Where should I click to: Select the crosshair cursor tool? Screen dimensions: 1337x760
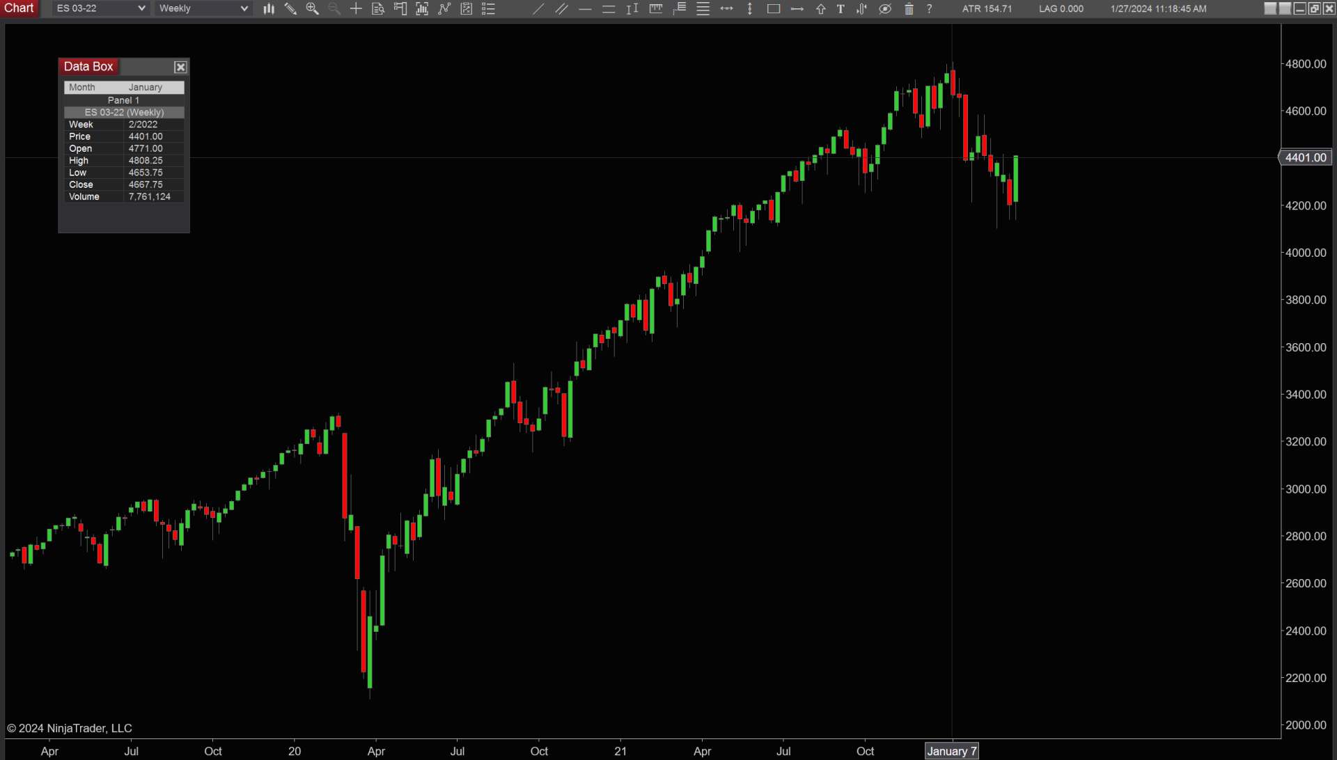[356, 9]
